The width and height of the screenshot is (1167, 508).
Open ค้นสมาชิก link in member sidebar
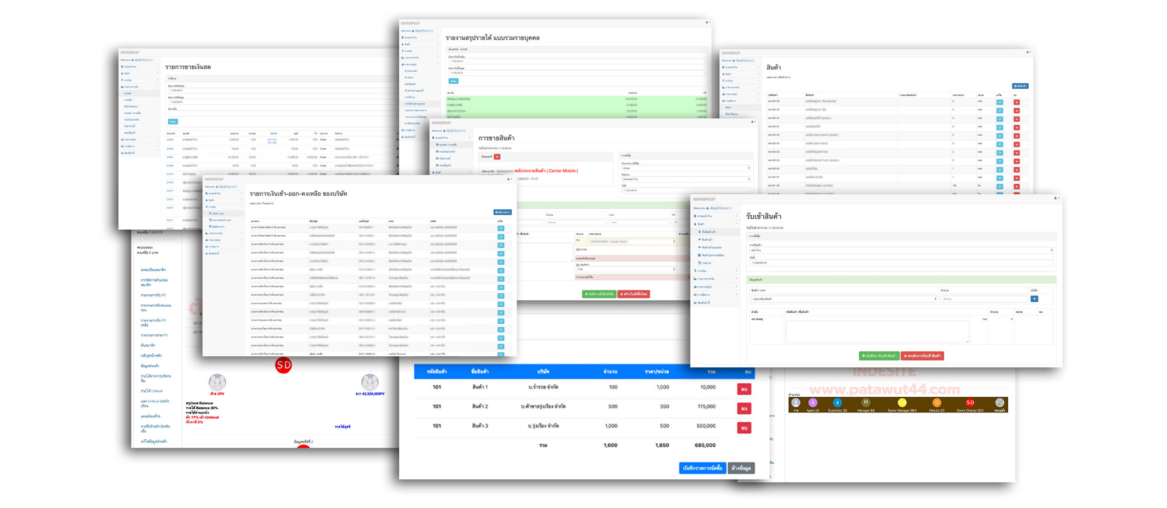click(x=148, y=345)
